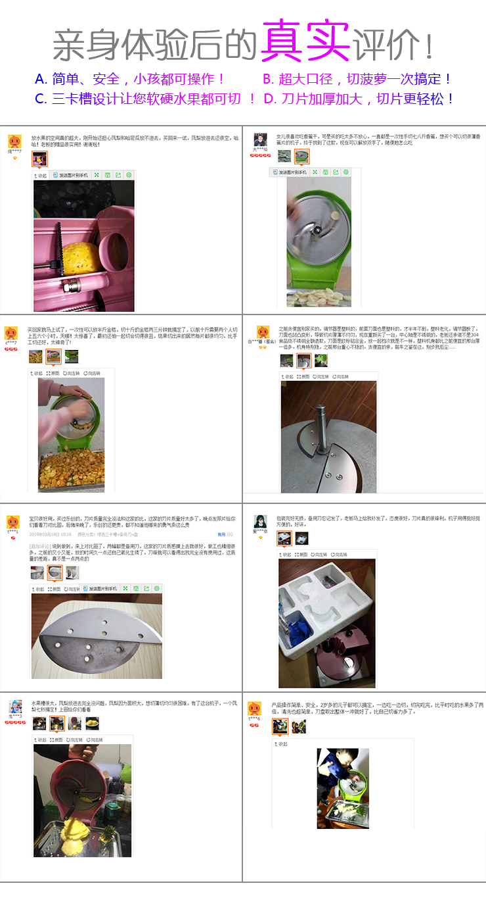Click the reviewer avatar photo in the banana chips review
Viewport: 486px width, 900px height.
260,139
